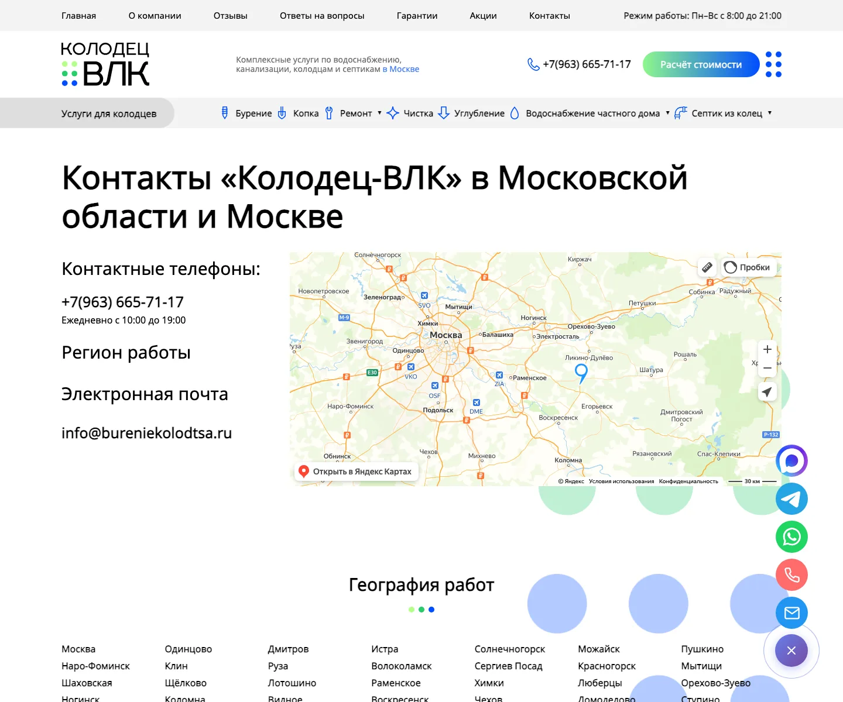This screenshot has height=702, width=843.
Task: Click the map geolocation arrow button
Action: (x=767, y=392)
